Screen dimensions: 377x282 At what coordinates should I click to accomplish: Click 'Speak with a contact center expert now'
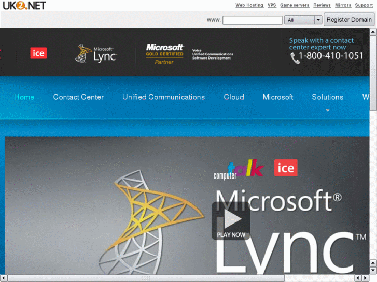point(321,43)
